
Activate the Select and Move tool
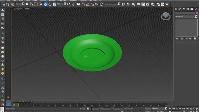45,4
